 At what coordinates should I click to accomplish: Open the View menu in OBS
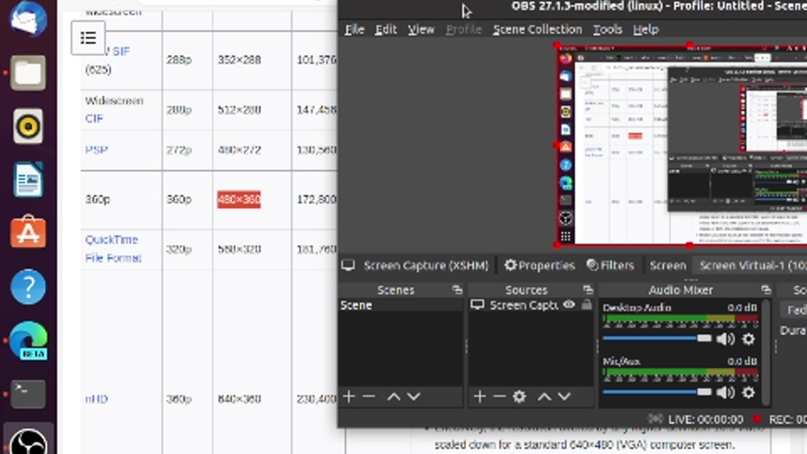(421, 30)
